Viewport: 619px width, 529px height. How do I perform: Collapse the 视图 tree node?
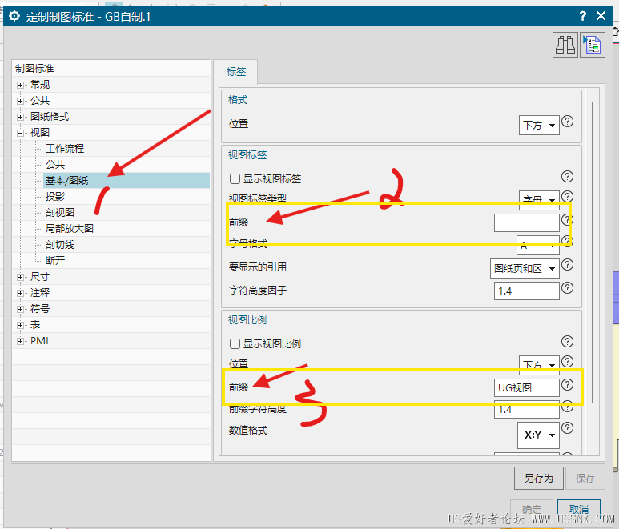[x=20, y=134]
